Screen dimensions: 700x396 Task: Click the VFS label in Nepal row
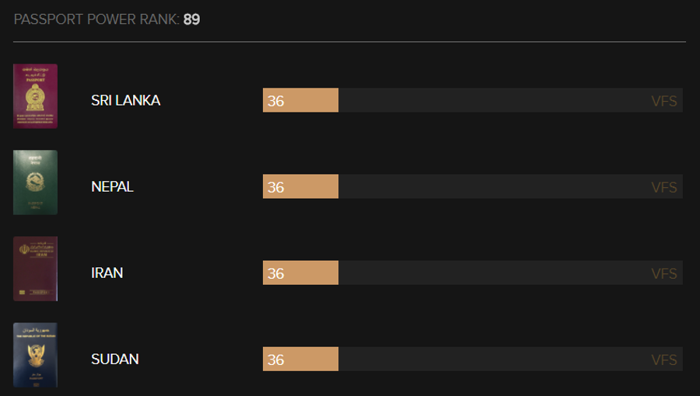coord(664,187)
